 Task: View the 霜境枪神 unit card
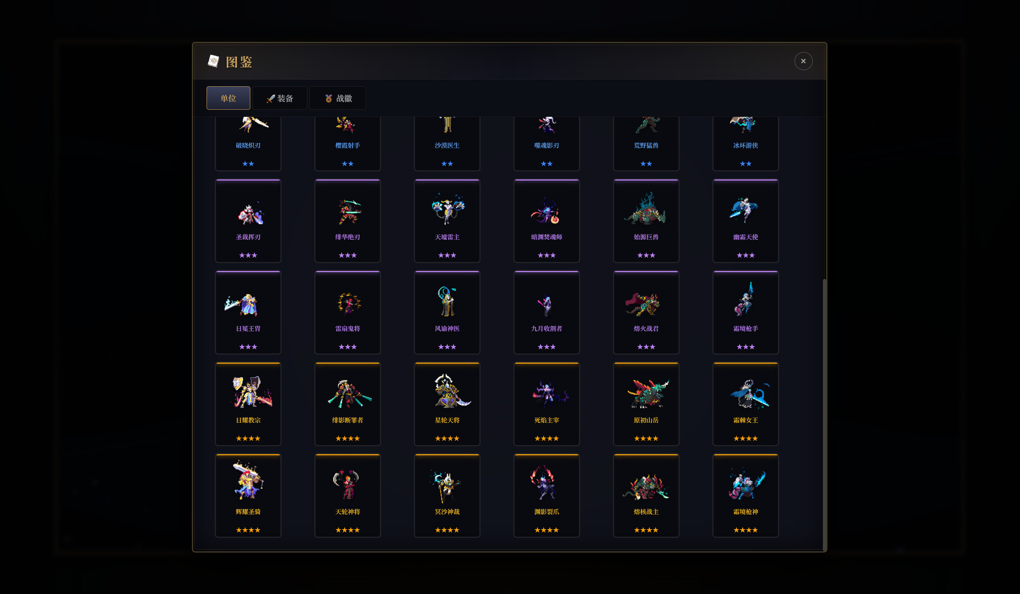[746, 496]
